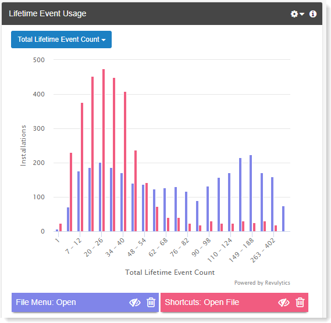Screen dimensions: 331x323
Task: Click the Powered by Revulytics text
Action: click(x=262, y=283)
